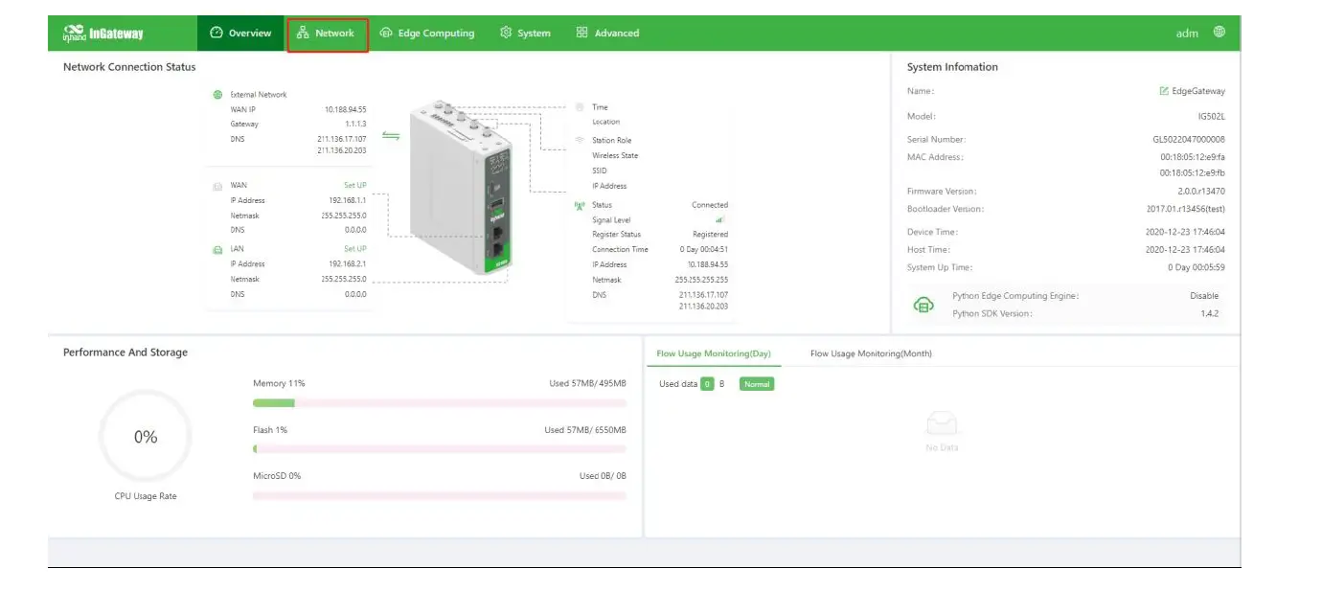The width and height of the screenshot is (1322, 614).
Task: Click the green data transfer arrows icon
Action: point(391,135)
